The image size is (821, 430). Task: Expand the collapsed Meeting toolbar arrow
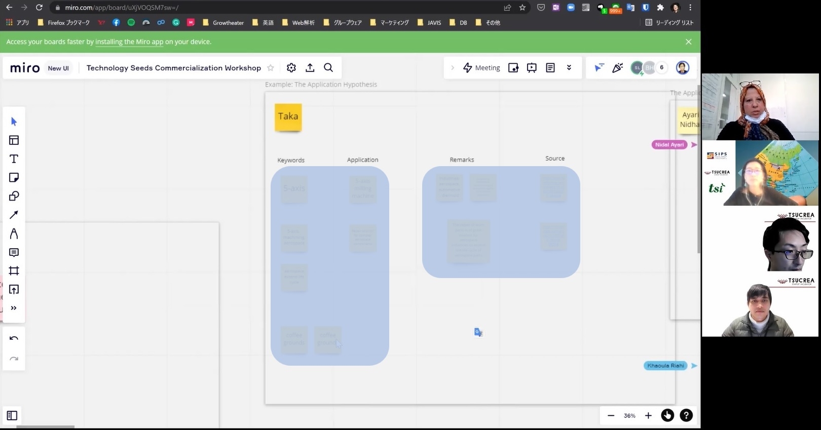[453, 68]
